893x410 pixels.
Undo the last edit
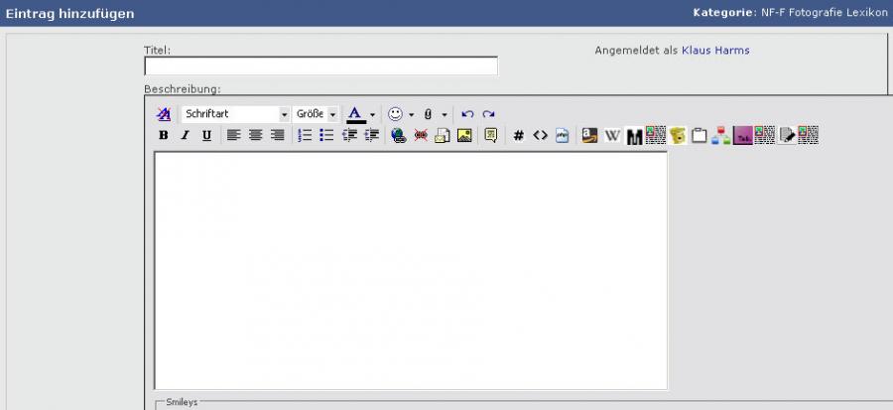tap(467, 114)
